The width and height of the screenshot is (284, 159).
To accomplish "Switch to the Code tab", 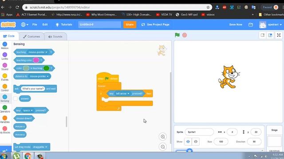I will pos(9,36).
